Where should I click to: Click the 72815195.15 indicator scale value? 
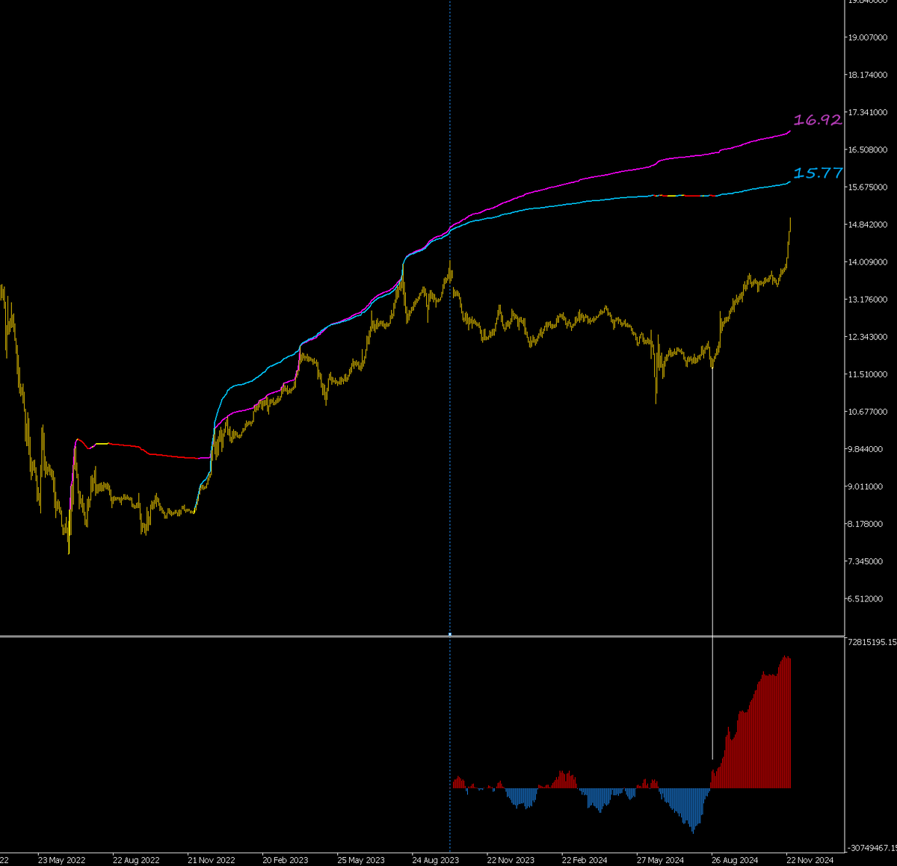tap(872, 643)
